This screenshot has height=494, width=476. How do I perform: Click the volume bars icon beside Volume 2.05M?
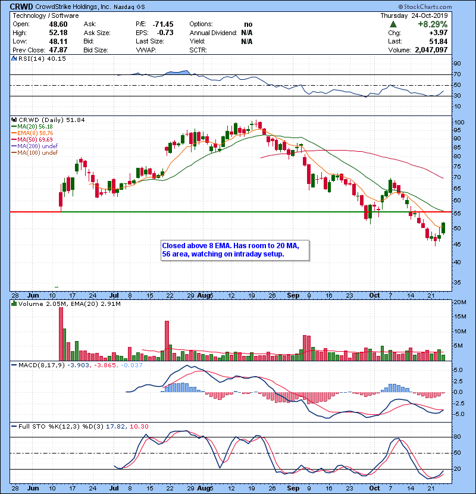coord(14,304)
